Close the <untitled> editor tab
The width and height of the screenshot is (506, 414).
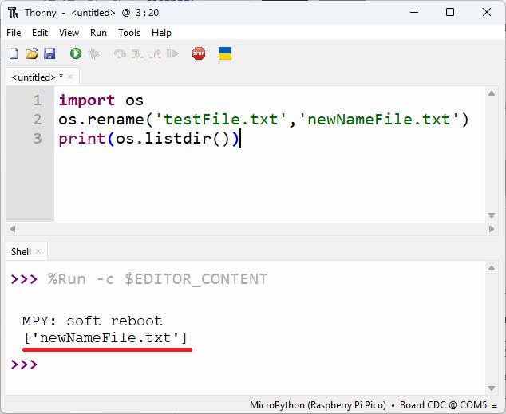(x=70, y=77)
